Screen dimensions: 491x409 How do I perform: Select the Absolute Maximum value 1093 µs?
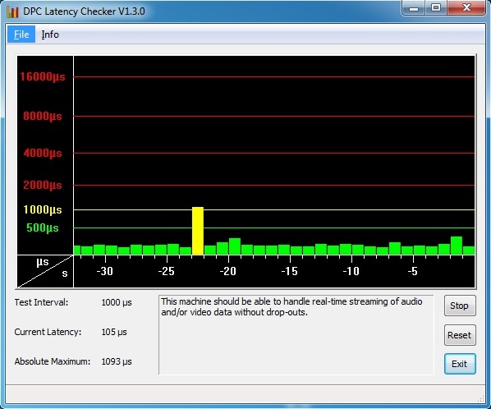pyautogui.click(x=117, y=361)
